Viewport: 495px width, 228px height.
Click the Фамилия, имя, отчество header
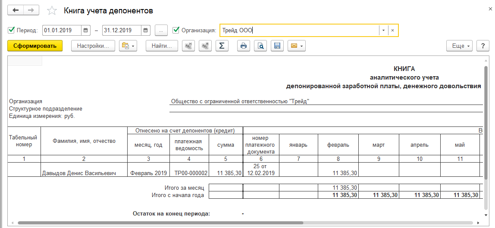tap(84, 141)
